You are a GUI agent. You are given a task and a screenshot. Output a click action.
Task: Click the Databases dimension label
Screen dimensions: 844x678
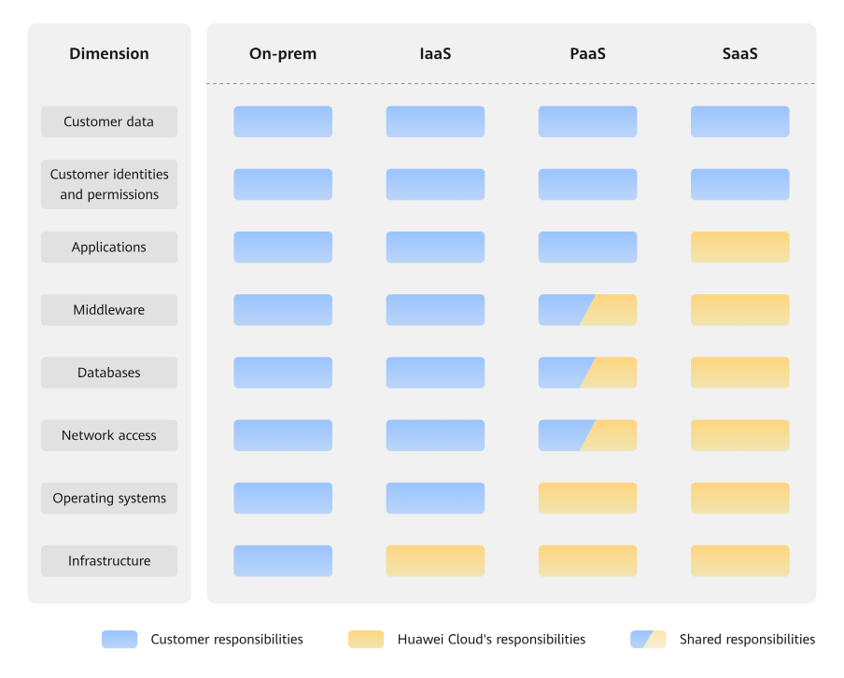click(109, 373)
